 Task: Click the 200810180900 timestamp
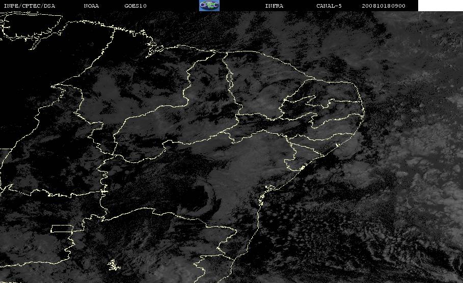click(384, 6)
